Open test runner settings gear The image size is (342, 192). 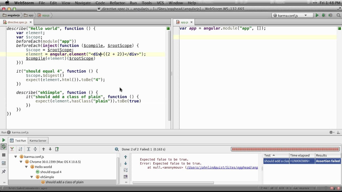coord(116,149)
